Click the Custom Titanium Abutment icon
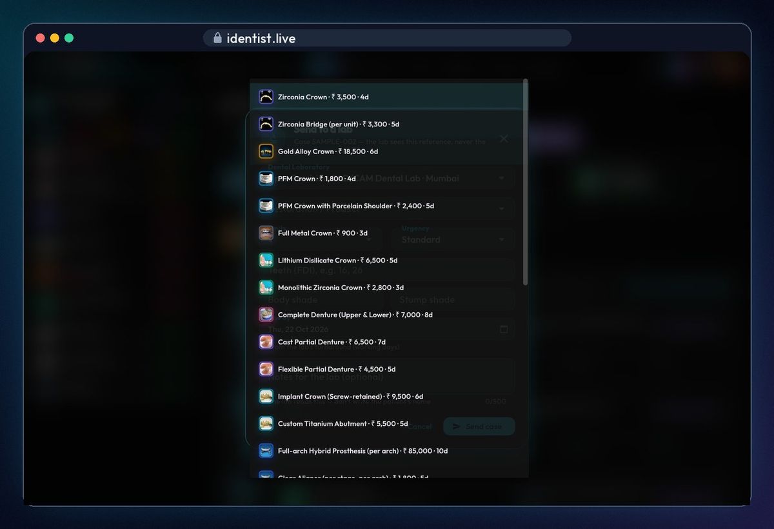 tap(266, 424)
